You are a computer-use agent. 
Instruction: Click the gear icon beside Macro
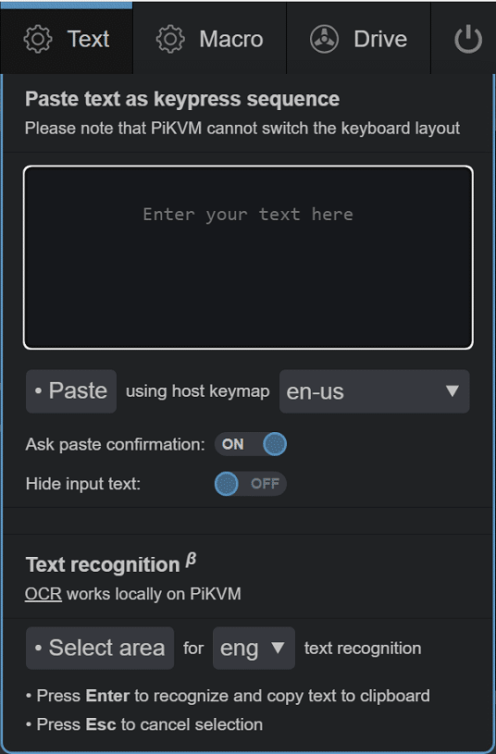pos(170,39)
